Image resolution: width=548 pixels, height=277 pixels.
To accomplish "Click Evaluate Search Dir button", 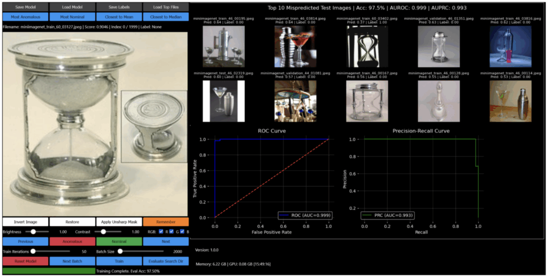I will [x=166, y=261].
